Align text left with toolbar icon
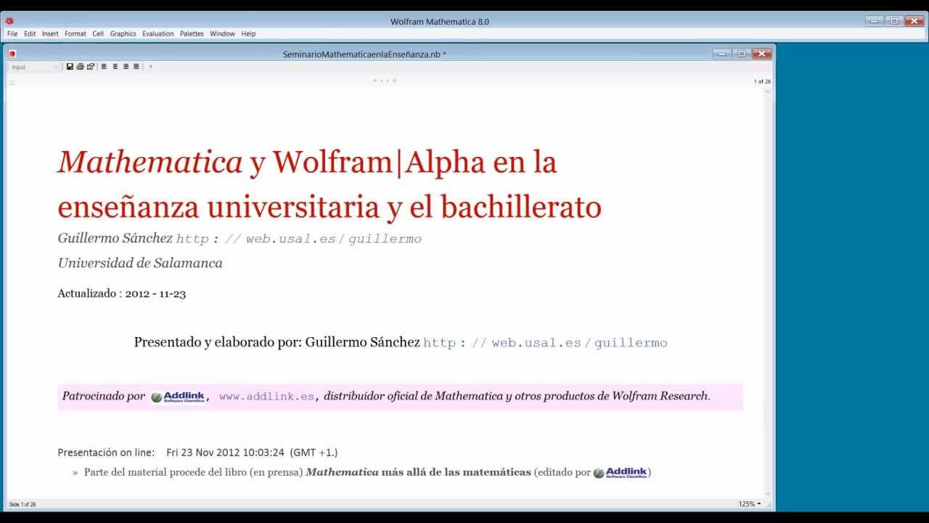929x523 pixels. pyautogui.click(x=104, y=67)
